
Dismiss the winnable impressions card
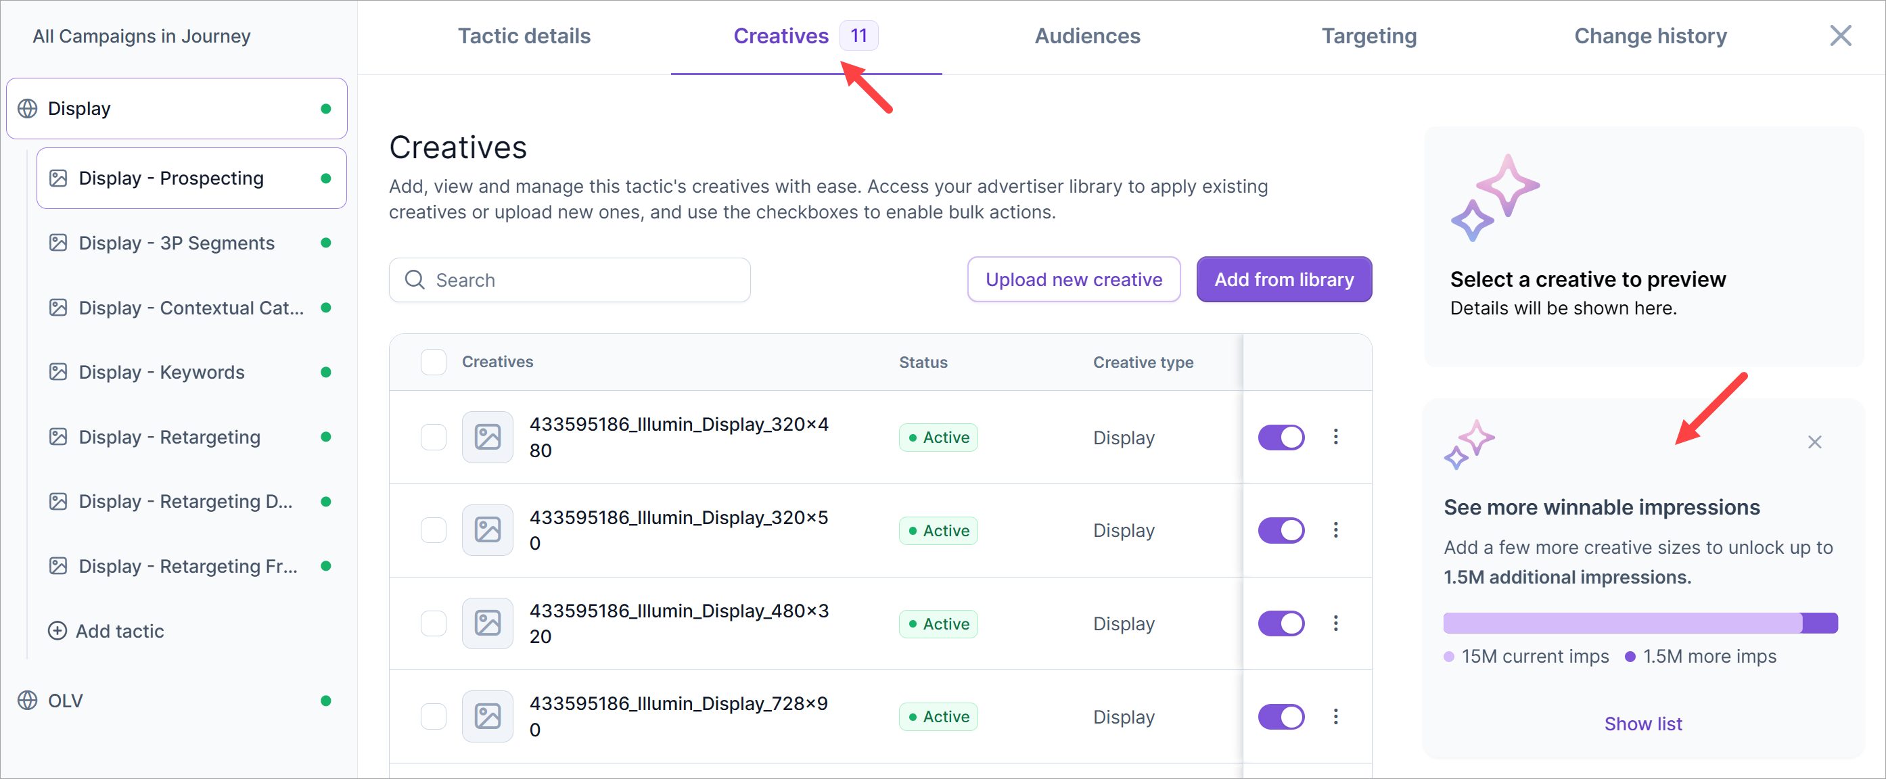[x=1814, y=442]
